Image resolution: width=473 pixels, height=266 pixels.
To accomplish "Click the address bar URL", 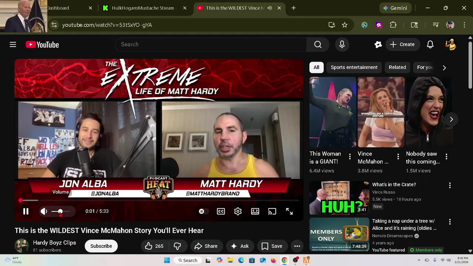I will pyautogui.click(x=107, y=25).
